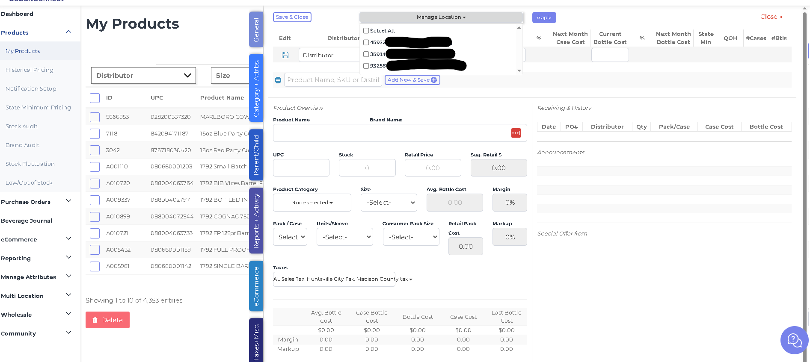
Task: Click the Apply button
Action: pos(544,18)
